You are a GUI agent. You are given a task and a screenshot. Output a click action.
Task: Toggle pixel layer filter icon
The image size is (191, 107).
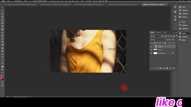tap(162, 36)
